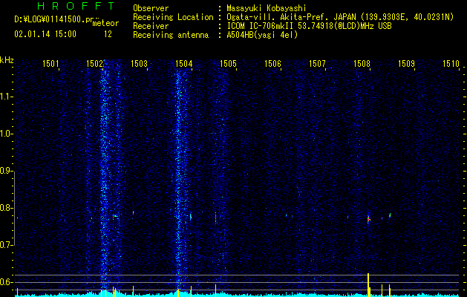Click the 'Receiving Location' label
Image resolution: width=467 pixels, height=297 pixels.
click(173, 17)
